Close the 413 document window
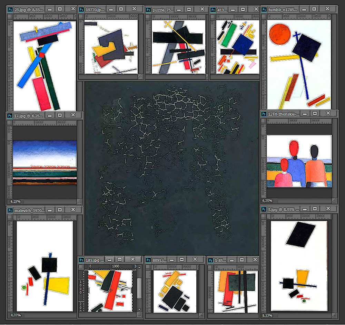The height and width of the screenshot is (325, 345). pyautogui.click(x=256, y=9)
